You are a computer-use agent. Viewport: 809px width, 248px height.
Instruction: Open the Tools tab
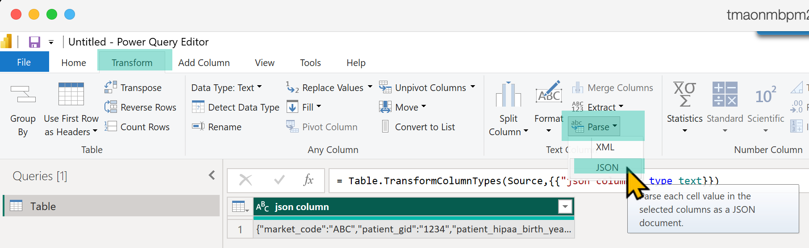coord(310,63)
